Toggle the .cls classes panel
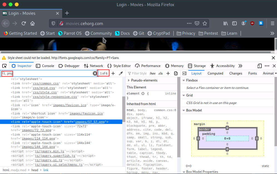277x174 pixels. (160, 73)
